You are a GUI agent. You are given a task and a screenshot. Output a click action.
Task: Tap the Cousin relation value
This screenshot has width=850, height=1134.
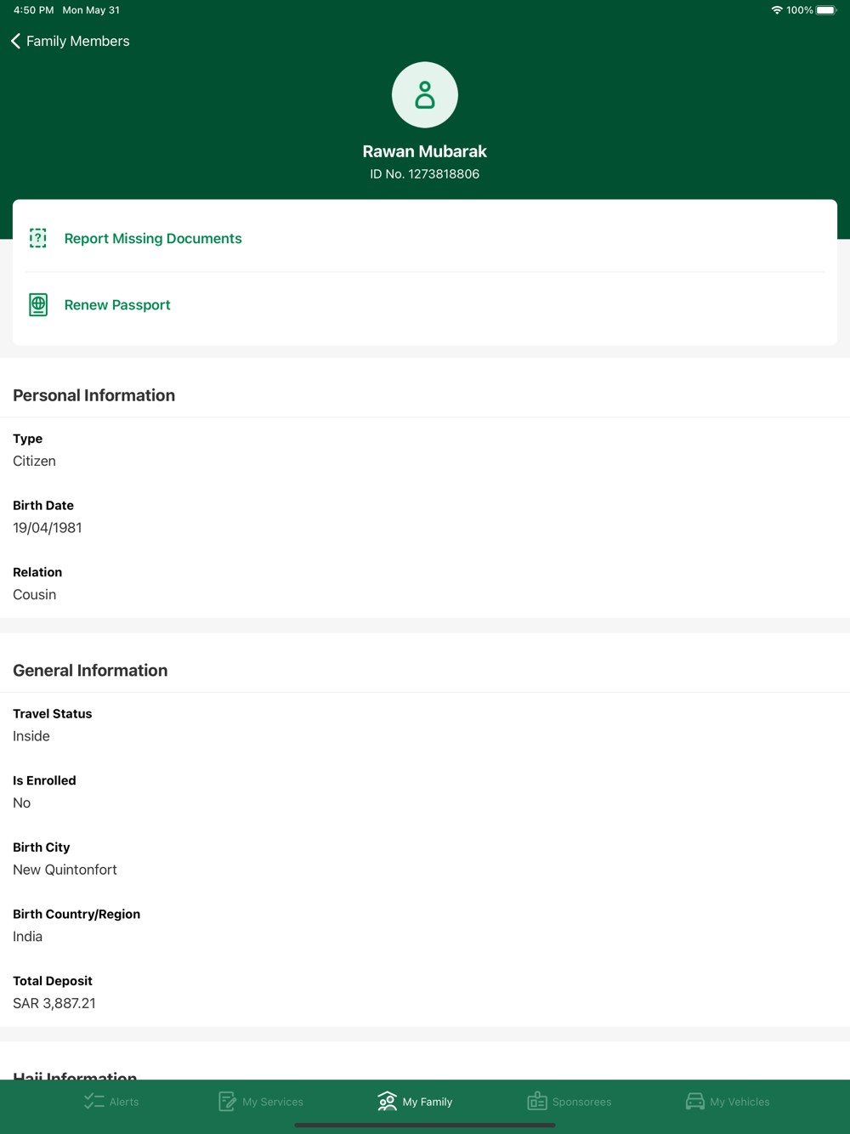tap(35, 595)
